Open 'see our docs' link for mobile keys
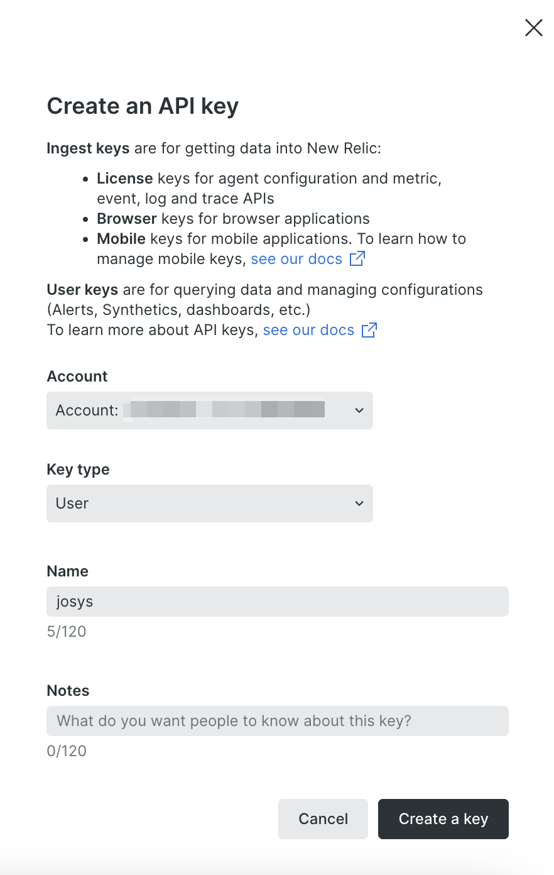 pyautogui.click(x=296, y=259)
